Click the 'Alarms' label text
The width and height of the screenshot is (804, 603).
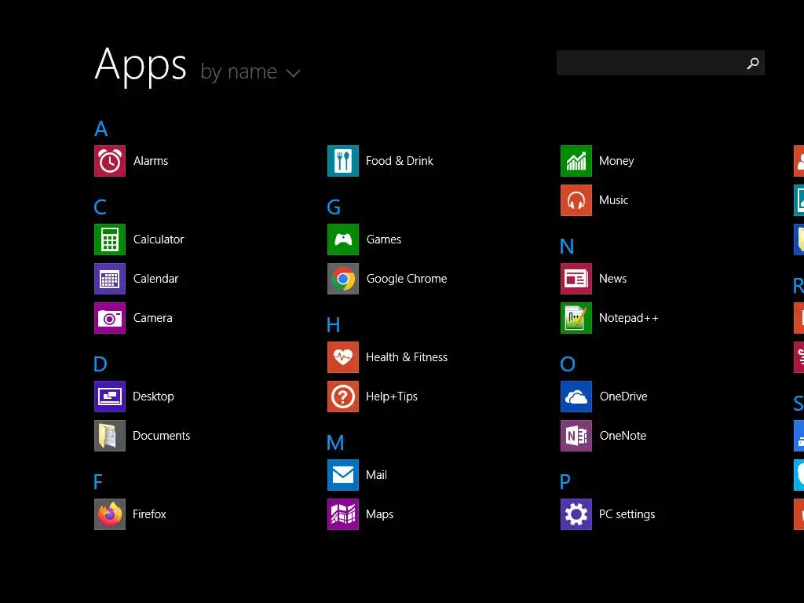[151, 161]
